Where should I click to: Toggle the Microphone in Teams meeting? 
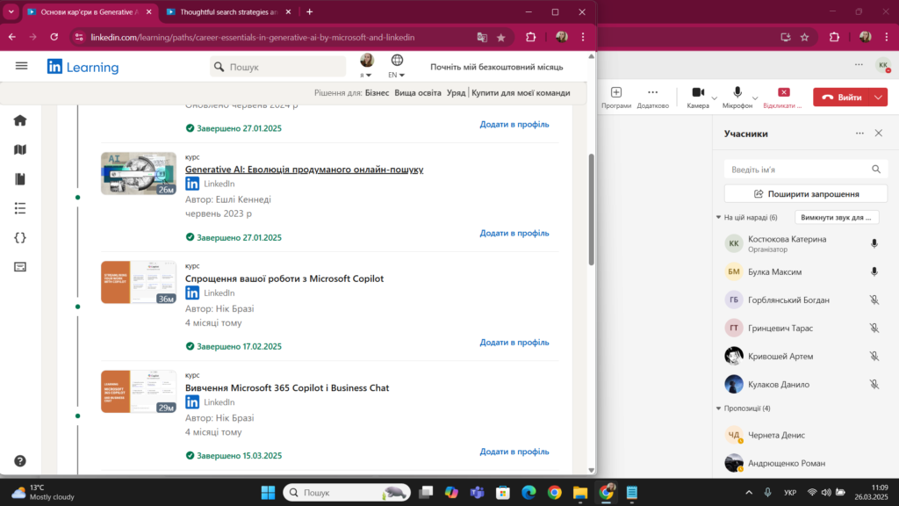(737, 97)
